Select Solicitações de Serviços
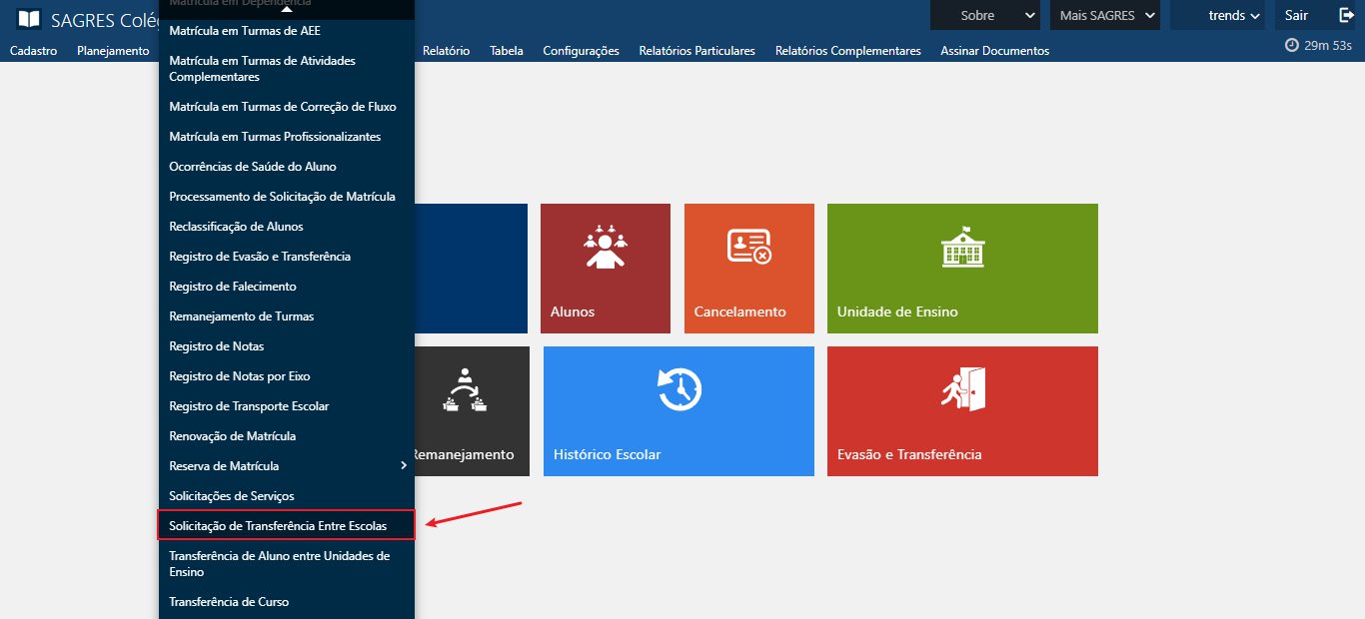1365x619 pixels. click(x=286, y=496)
